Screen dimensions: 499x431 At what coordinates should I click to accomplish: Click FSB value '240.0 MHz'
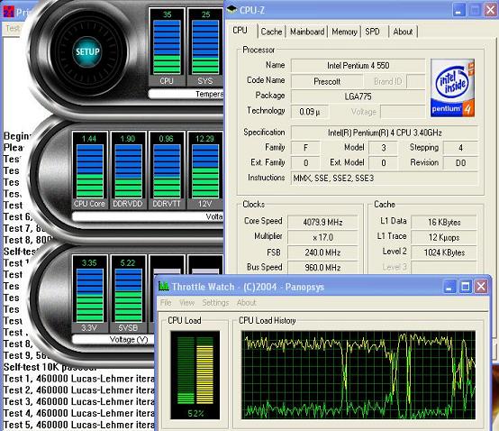[x=322, y=252]
